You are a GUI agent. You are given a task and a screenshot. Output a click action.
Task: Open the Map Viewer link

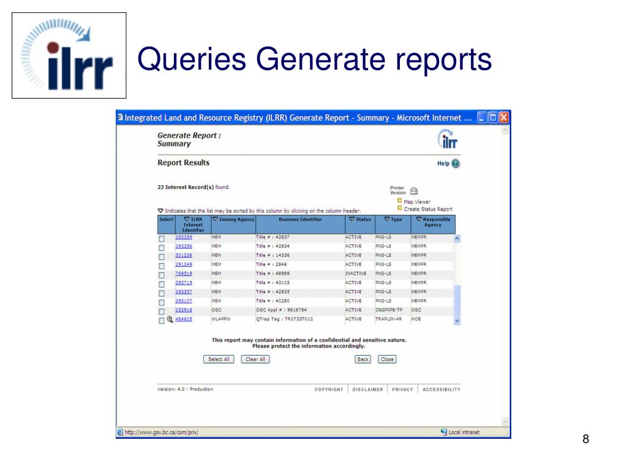(x=417, y=202)
